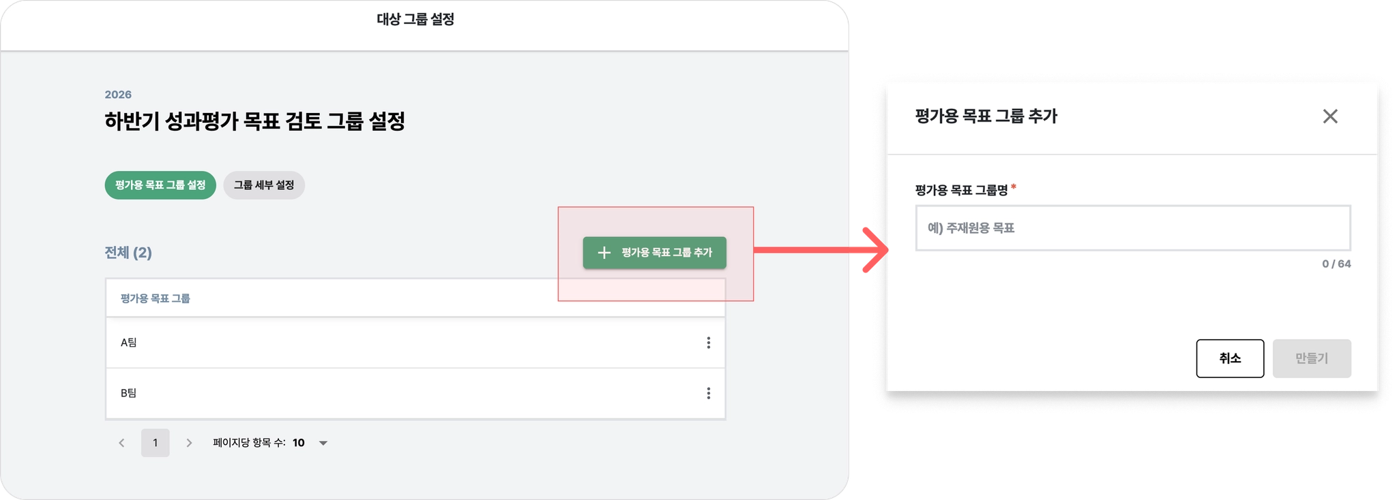The height and width of the screenshot is (500, 1397).
Task: Click the 평가용 목표 그룹 column header
Action: (x=156, y=298)
